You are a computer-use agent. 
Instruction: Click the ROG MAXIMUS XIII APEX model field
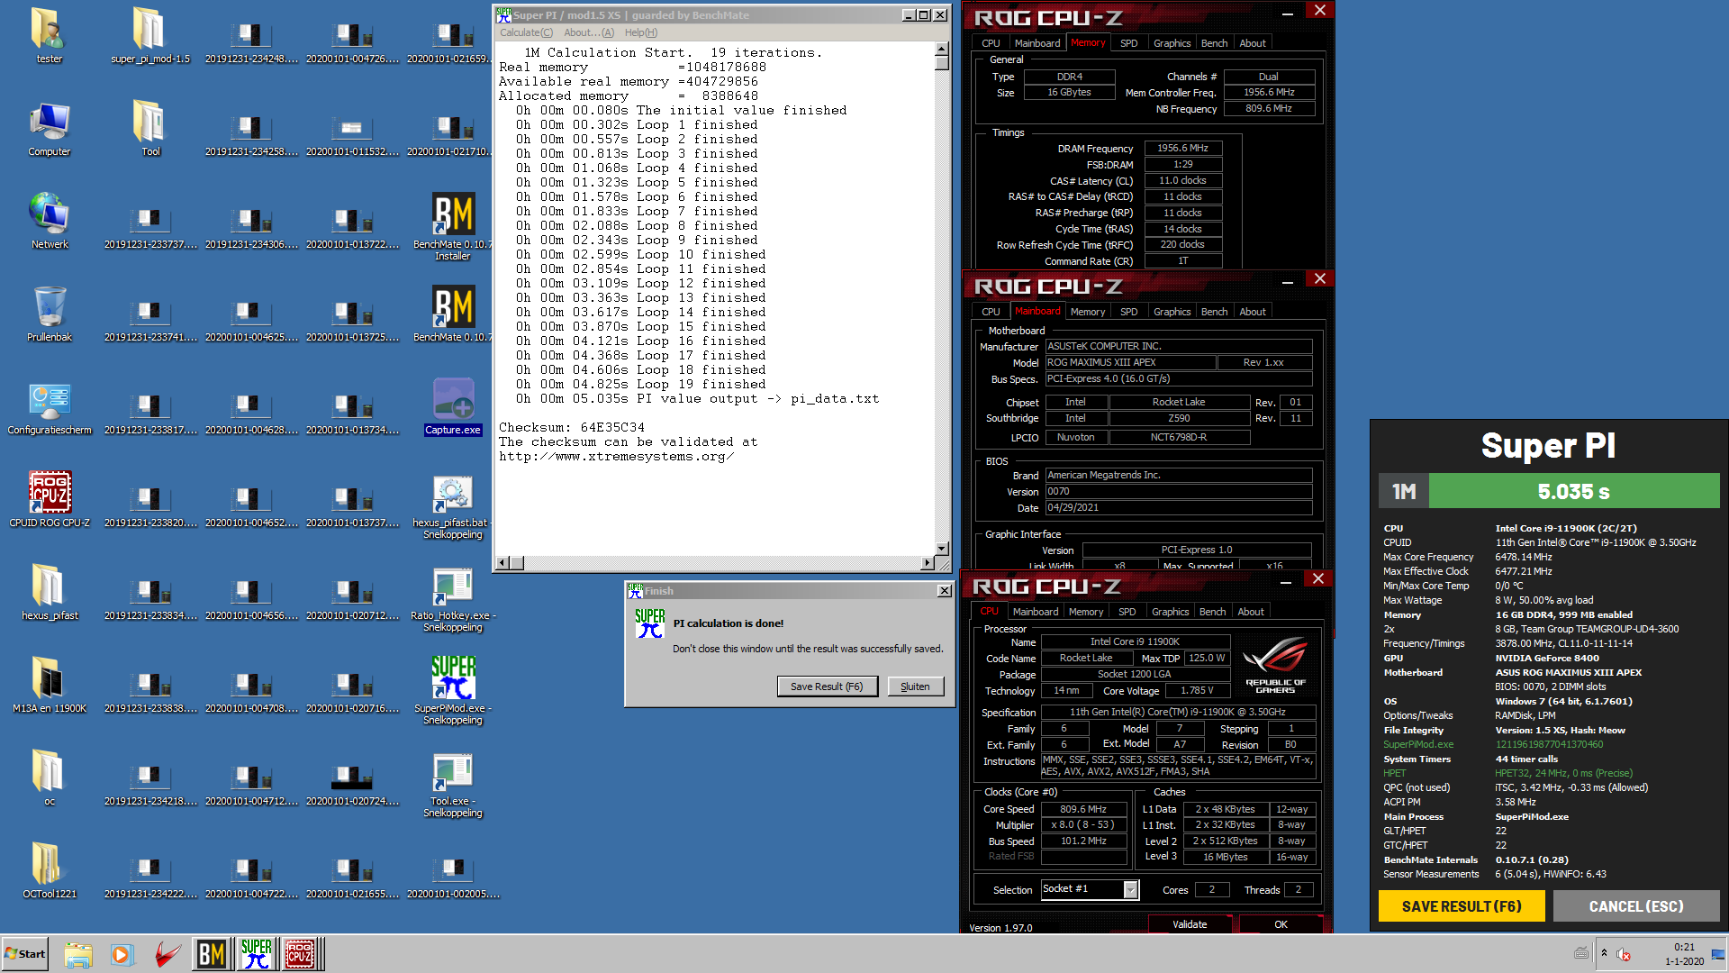click(x=1130, y=362)
